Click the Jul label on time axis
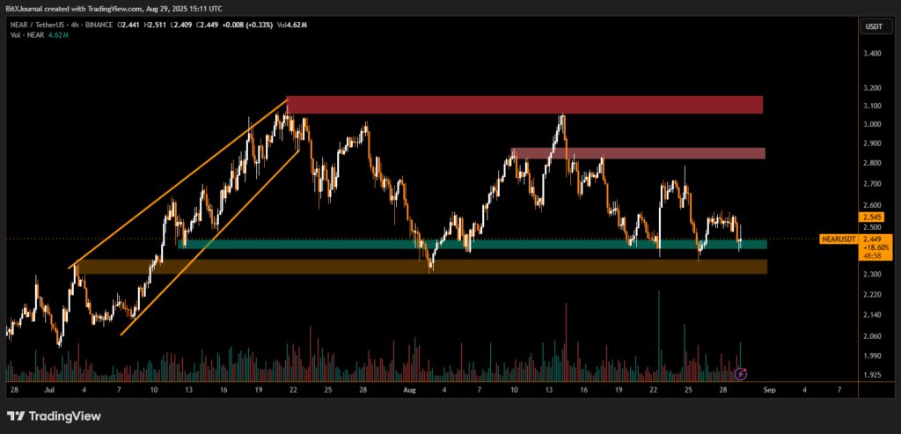 pyautogui.click(x=51, y=388)
